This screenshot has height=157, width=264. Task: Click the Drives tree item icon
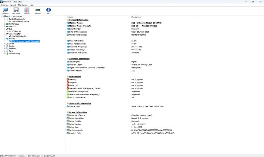tap(7, 44)
